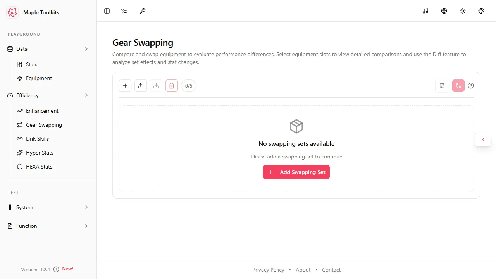This screenshot has width=496, height=279.
Task: Click the music note icon
Action: [x=425, y=11]
